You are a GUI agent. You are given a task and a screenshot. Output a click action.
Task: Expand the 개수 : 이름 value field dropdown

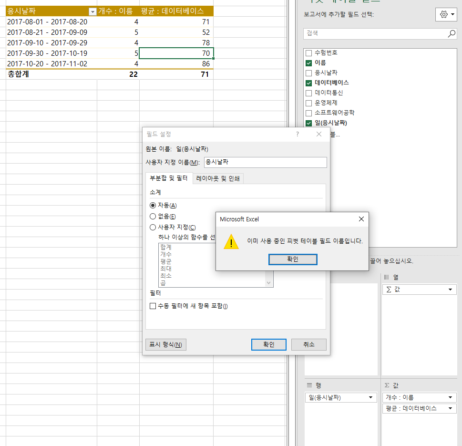pos(449,397)
